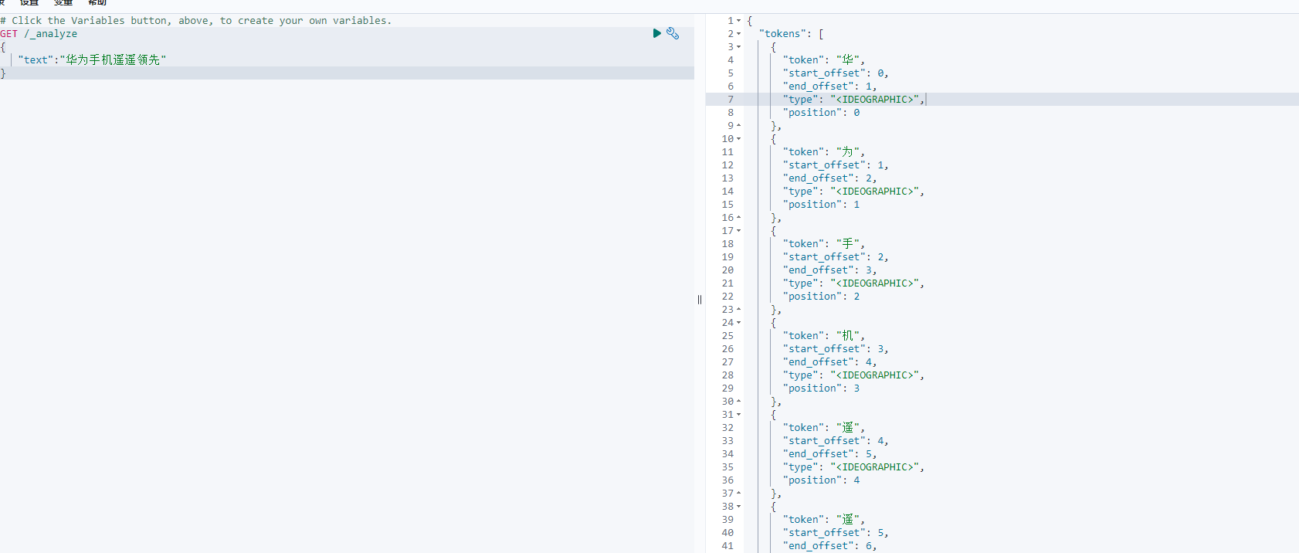Open the wrench request options menu
This screenshot has height=553, width=1299.
[673, 33]
